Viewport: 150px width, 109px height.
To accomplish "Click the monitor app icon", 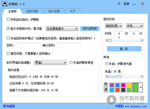I will click(5, 4).
